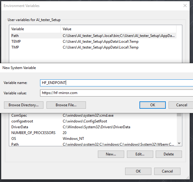Click Edit system variable button
193x182 pixels.
[x=140, y=154]
